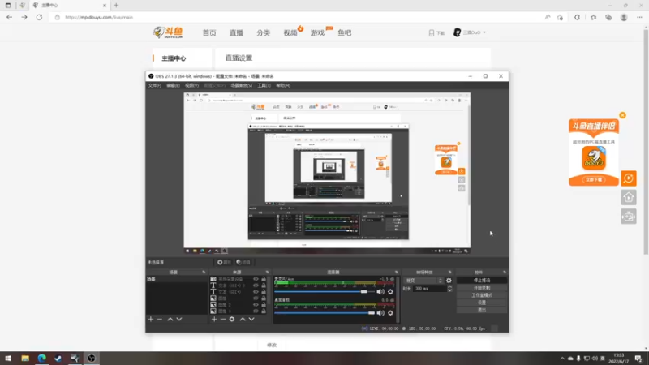Click 停止推流 to stop streaming
This screenshot has width=649, height=365.
tap(482, 280)
